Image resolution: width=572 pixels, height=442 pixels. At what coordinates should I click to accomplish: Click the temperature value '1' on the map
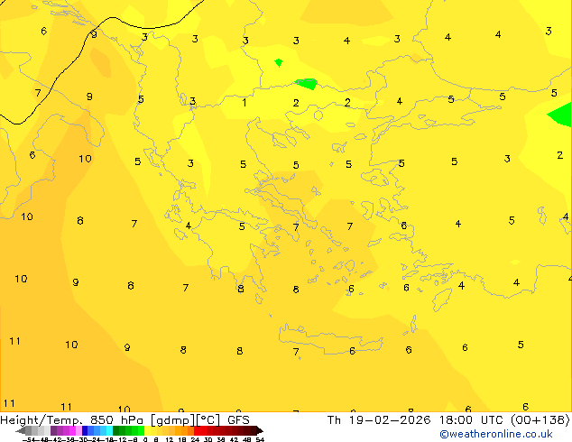(244, 103)
